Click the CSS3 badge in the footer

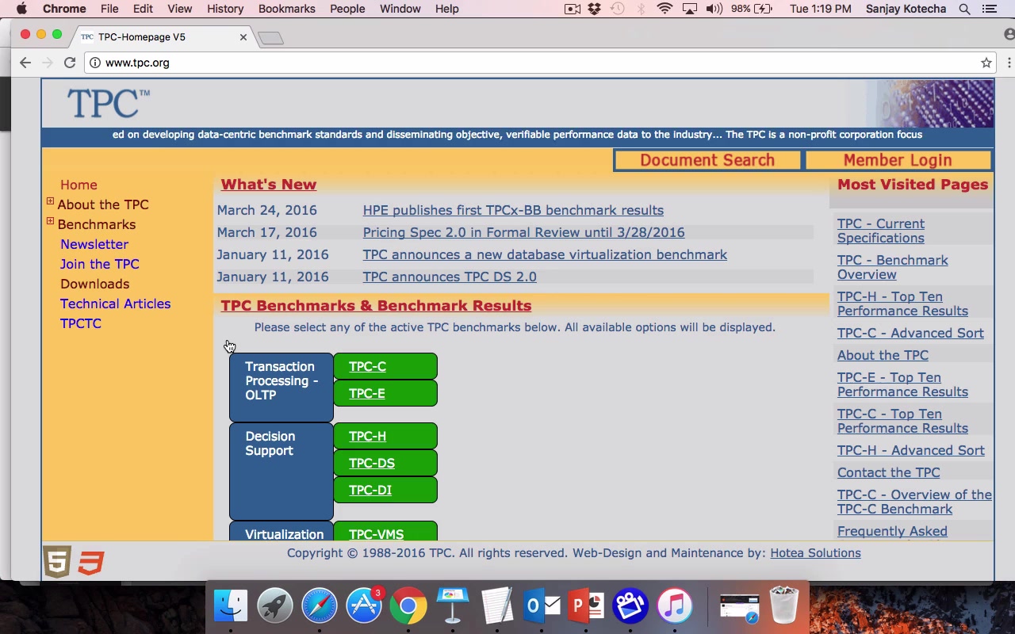click(x=91, y=562)
